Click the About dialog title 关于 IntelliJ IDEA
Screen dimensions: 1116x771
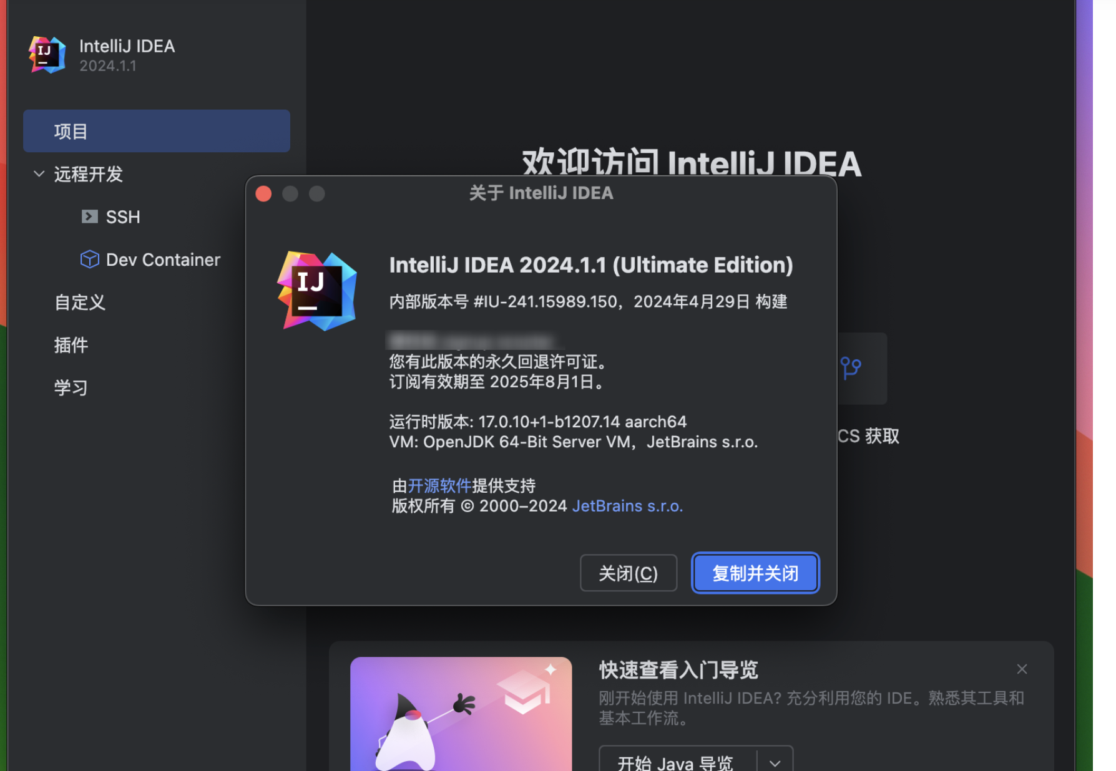pyautogui.click(x=541, y=193)
